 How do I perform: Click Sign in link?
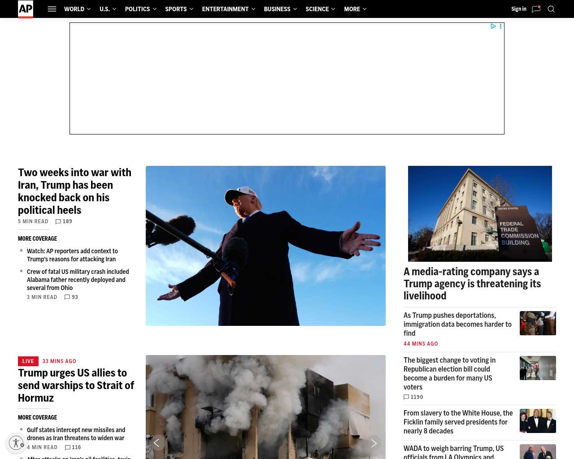coord(519,9)
